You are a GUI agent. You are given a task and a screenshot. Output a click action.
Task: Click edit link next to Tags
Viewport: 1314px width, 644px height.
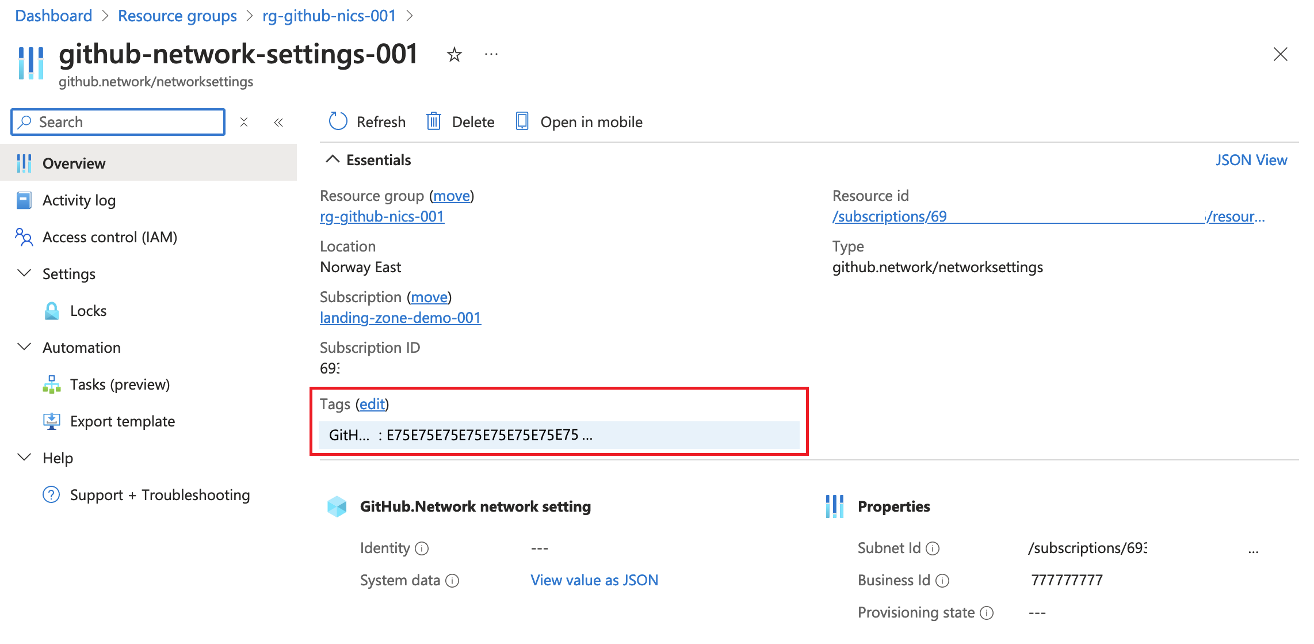(x=372, y=404)
